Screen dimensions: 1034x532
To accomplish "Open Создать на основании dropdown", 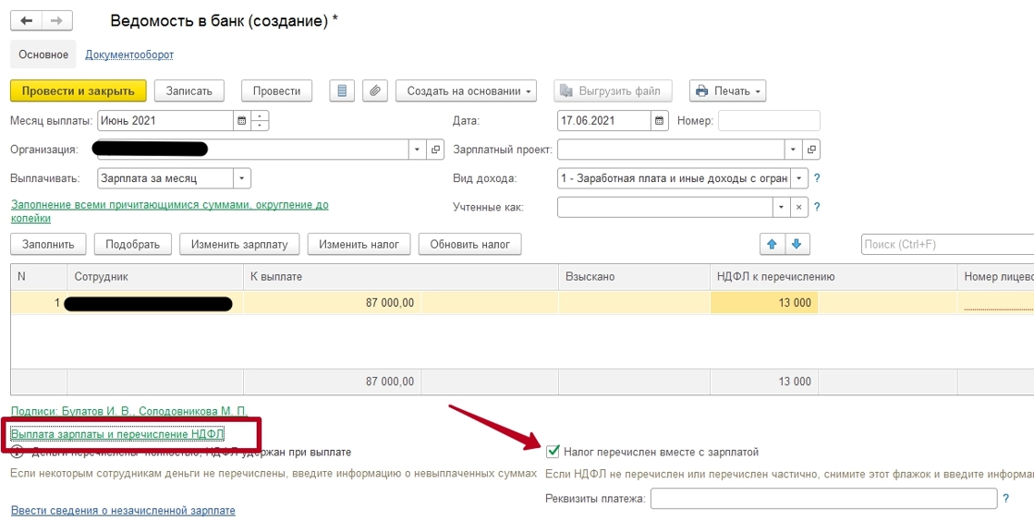I will pyautogui.click(x=467, y=91).
